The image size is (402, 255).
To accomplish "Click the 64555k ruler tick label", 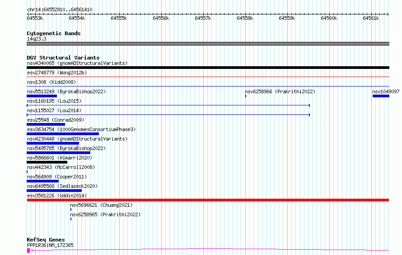I will [x=119, y=18].
